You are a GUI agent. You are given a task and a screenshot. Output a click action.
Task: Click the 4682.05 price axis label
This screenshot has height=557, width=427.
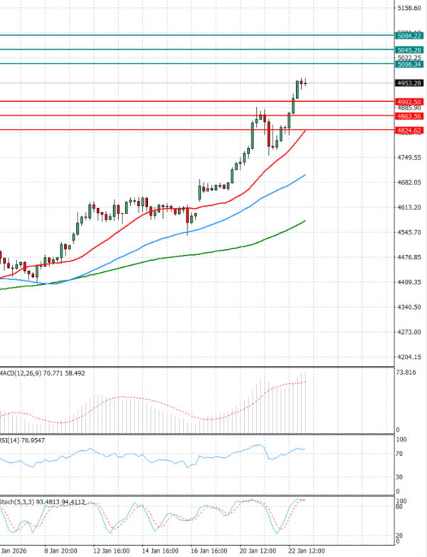click(409, 182)
